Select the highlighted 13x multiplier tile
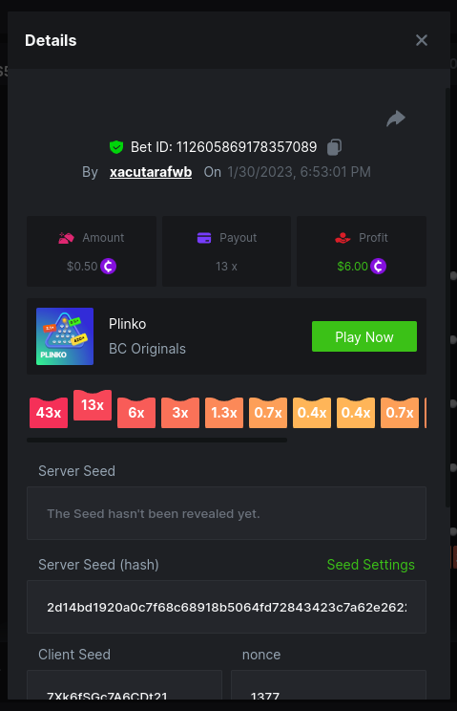This screenshot has width=457, height=711. point(93,405)
